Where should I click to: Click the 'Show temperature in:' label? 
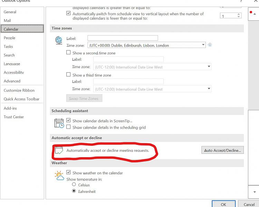(x=84, y=179)
